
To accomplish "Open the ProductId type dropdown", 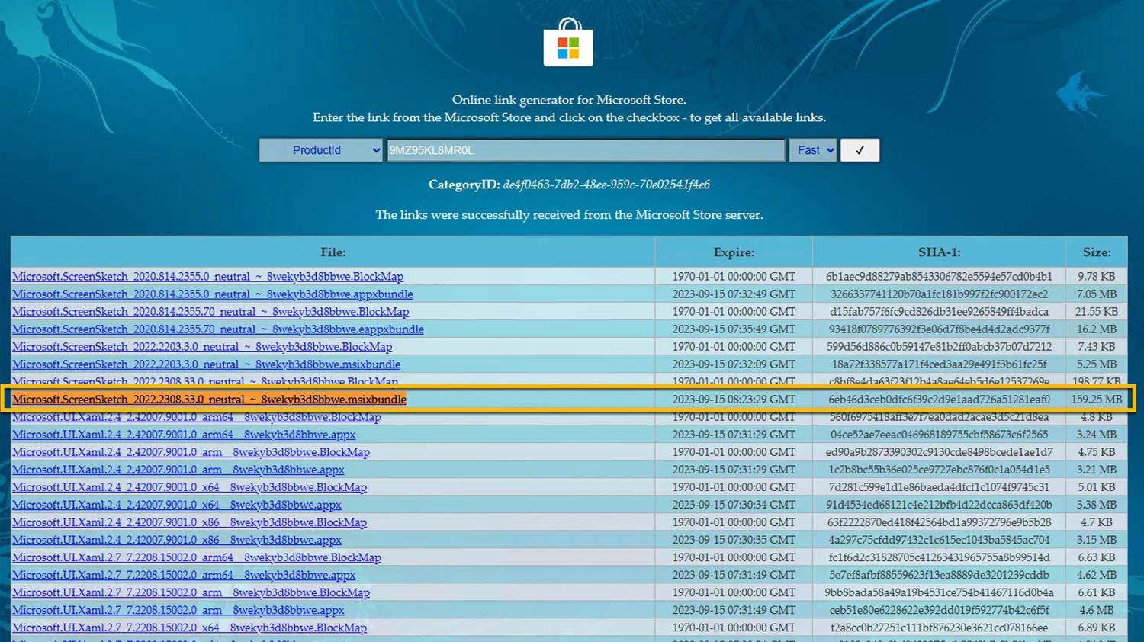I will pos(321,150).
